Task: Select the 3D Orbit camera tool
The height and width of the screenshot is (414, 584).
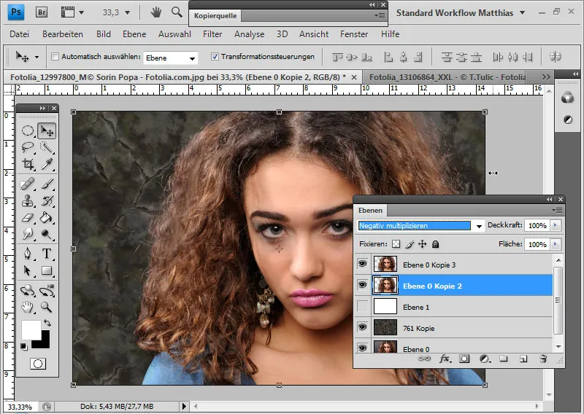Action: [x=47, y=291]
